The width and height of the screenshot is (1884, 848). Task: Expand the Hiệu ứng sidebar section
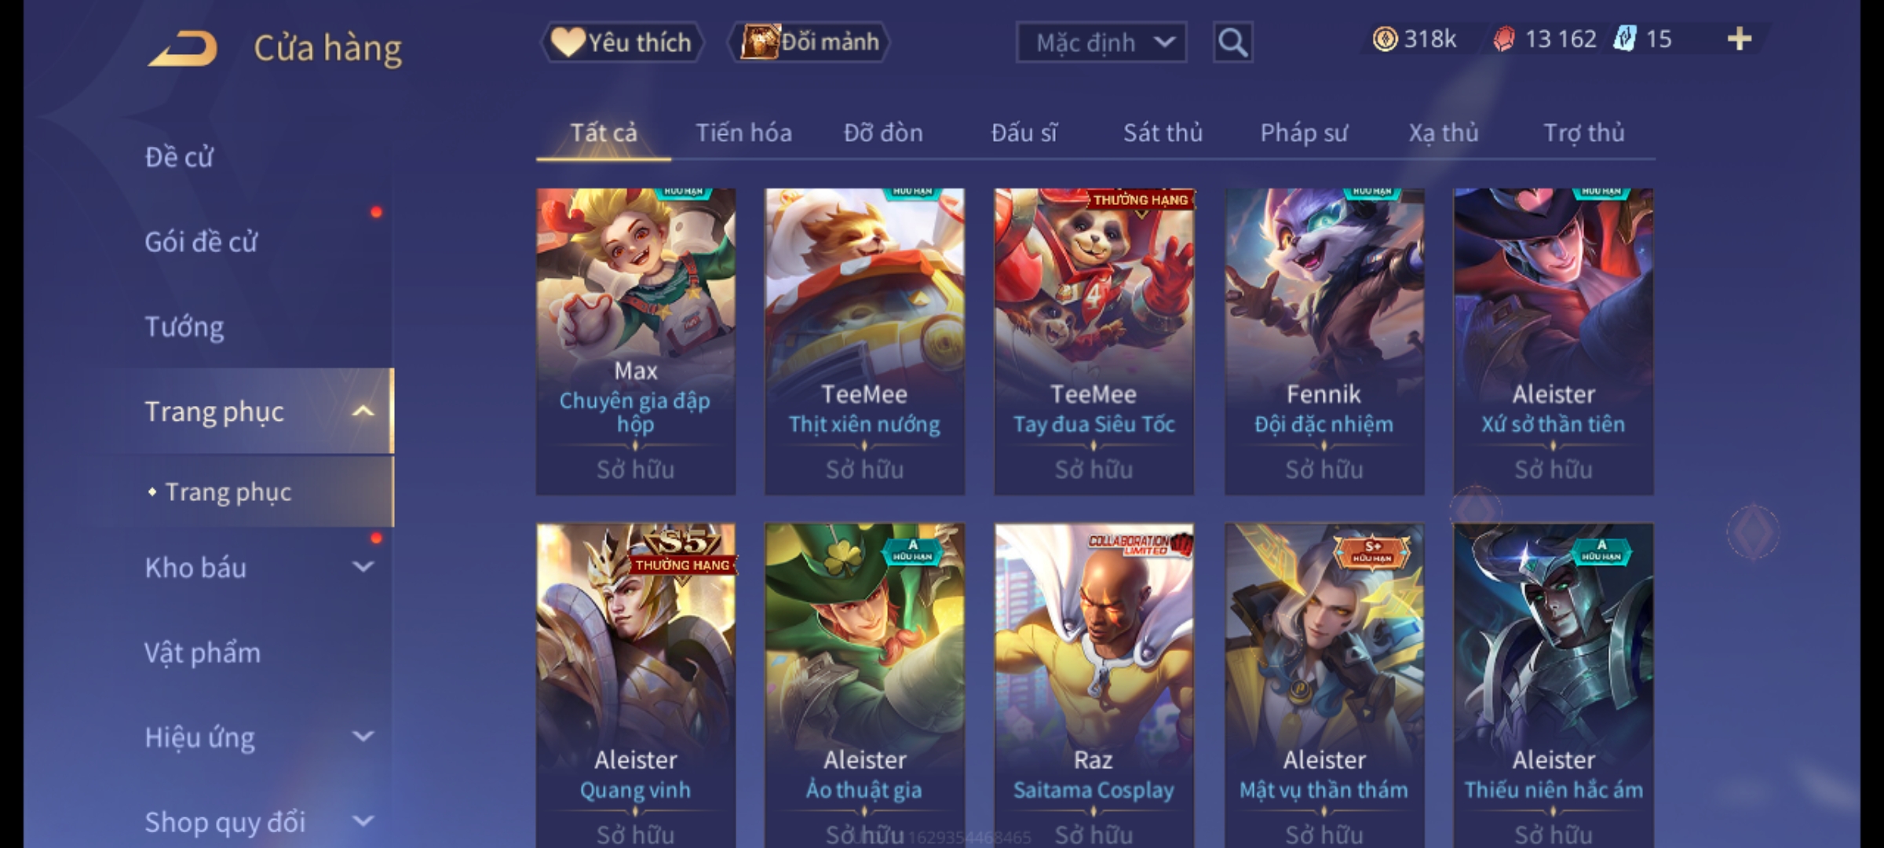[363, 737]
